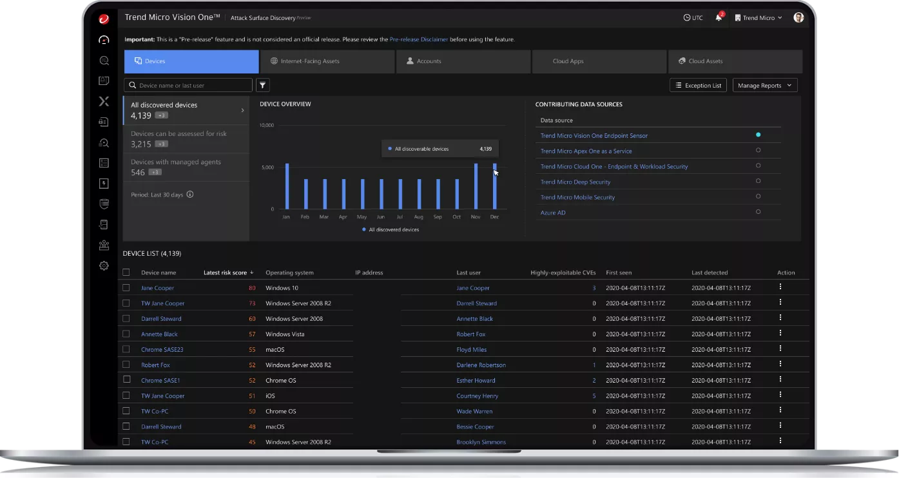Open the Chrome SASE23 device link
Screen dimensions: 899x478
tap(162, 349)
